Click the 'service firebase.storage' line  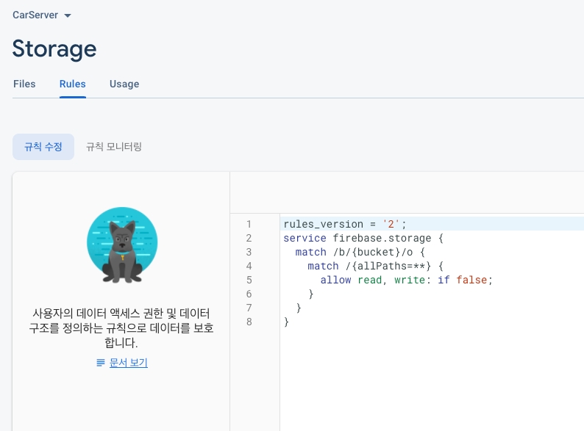[363, 238]
